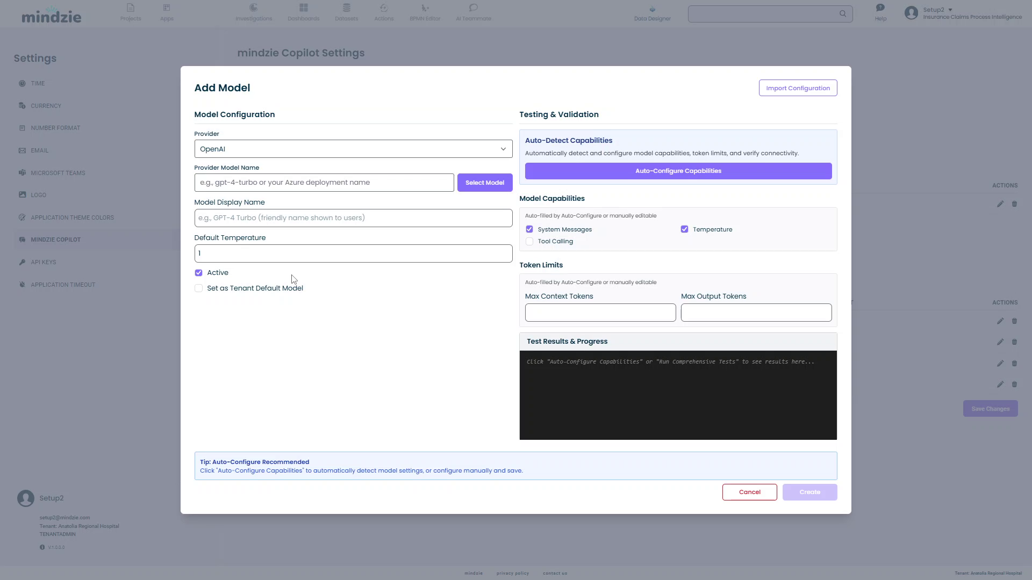Viewport: 1032px width, 580px height.
Task: Click the mindzie footer link
Action: click(x=474, y=573)
